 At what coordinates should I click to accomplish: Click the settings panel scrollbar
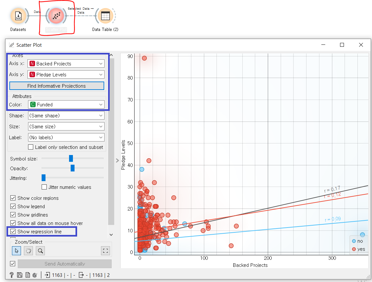point(111,141)
